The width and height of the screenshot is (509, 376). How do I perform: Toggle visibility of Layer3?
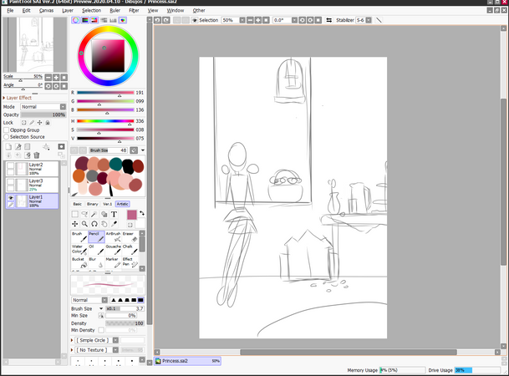[10, 181]
